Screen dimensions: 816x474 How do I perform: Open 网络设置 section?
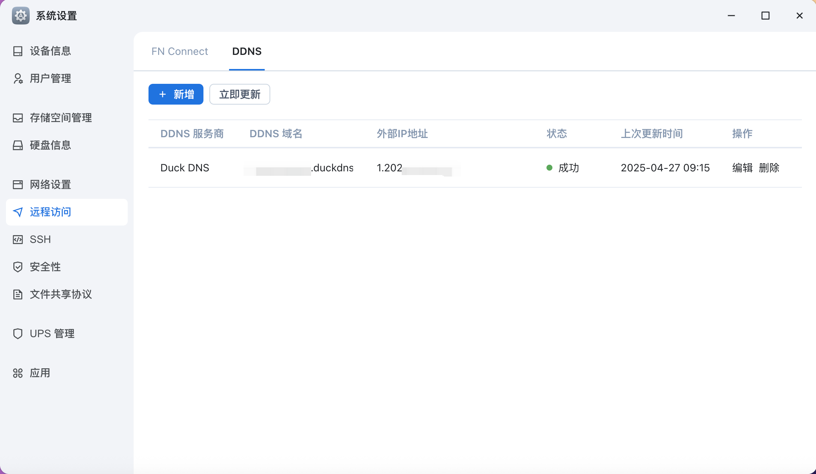(67, 185)
